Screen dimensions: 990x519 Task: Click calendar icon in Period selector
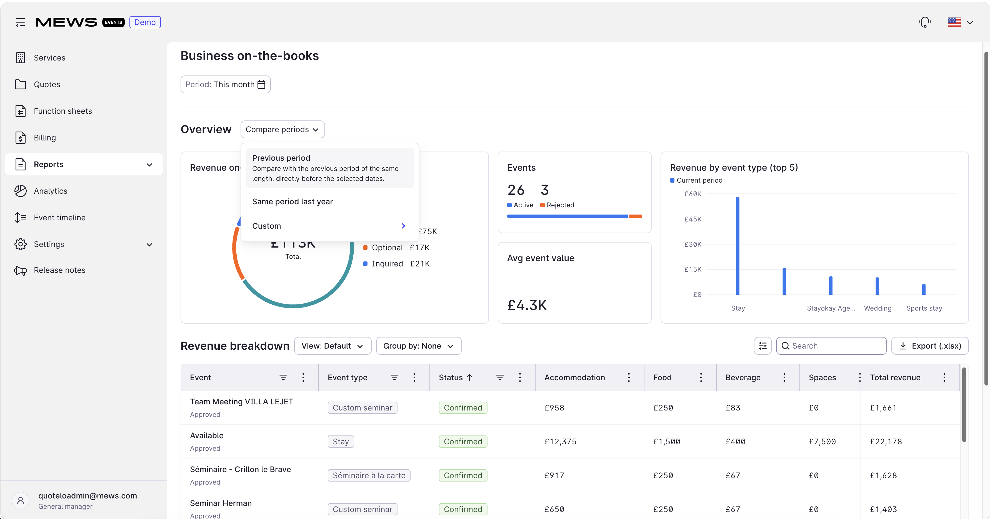(x=261, y=84)
